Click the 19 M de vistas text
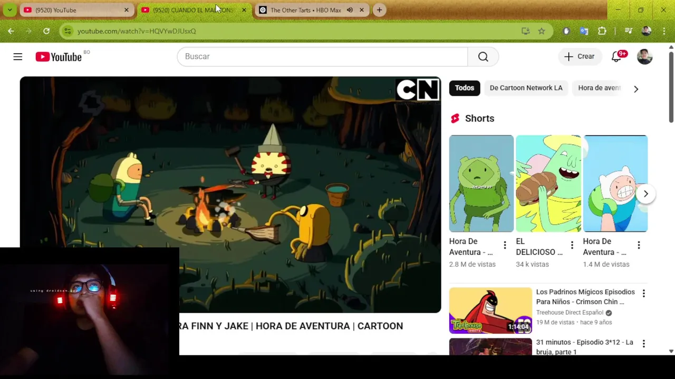 555,322
